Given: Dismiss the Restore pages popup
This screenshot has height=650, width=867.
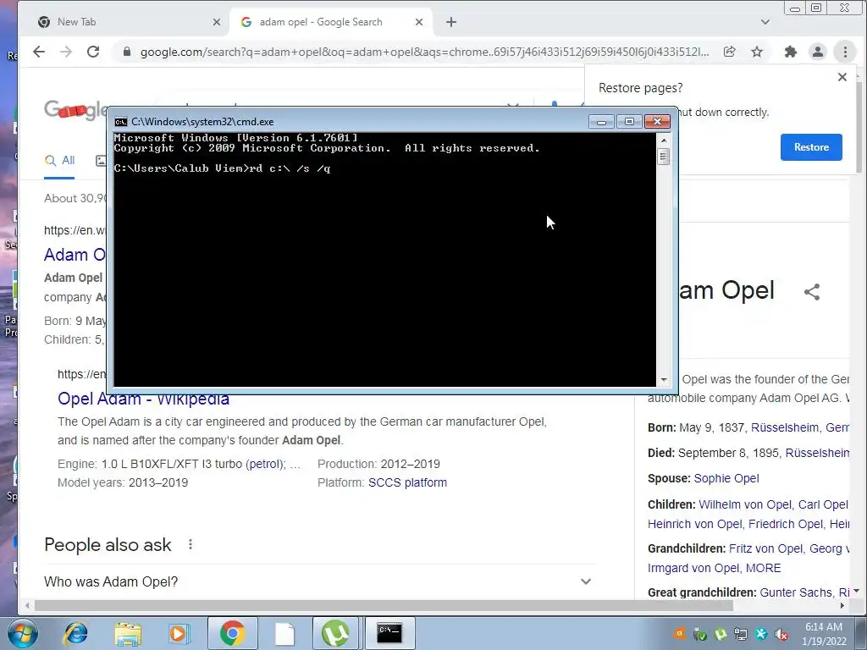Looking at the screenshot, I should pyautogui.click(x=842, y=77).
